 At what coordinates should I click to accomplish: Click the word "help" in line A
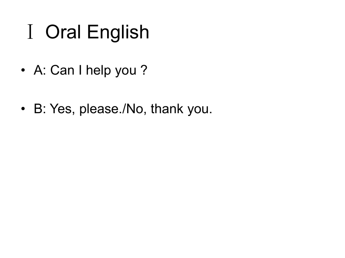[98, 71]
